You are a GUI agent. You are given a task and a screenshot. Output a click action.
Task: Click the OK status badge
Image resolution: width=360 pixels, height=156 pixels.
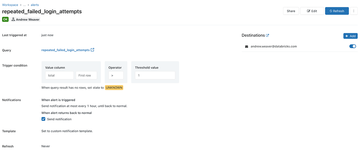pyautogui.click(x=5, y=19)
